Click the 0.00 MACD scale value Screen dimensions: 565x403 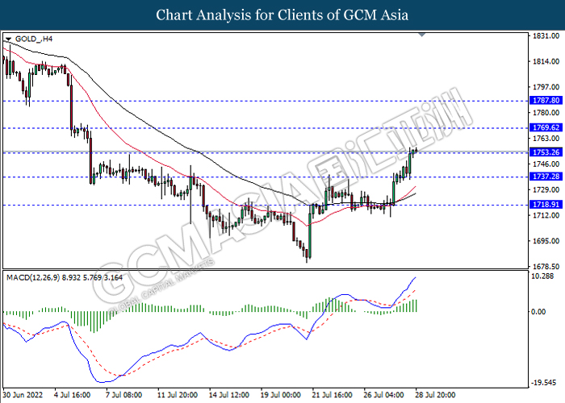(x=538, y=312)
